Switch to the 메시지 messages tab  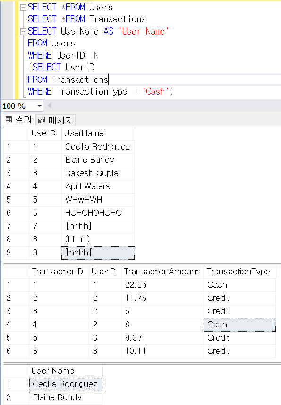tap(56, 120)
